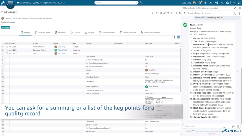The image size is (242, 136).
Task: Switch to the Members tab
Action: pos(60,32)
